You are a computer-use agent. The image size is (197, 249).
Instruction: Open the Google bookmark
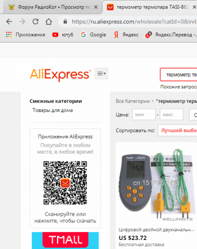(93, 34)
